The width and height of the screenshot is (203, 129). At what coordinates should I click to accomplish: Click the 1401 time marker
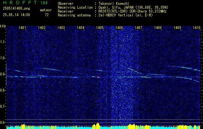(x=22, y=27)
